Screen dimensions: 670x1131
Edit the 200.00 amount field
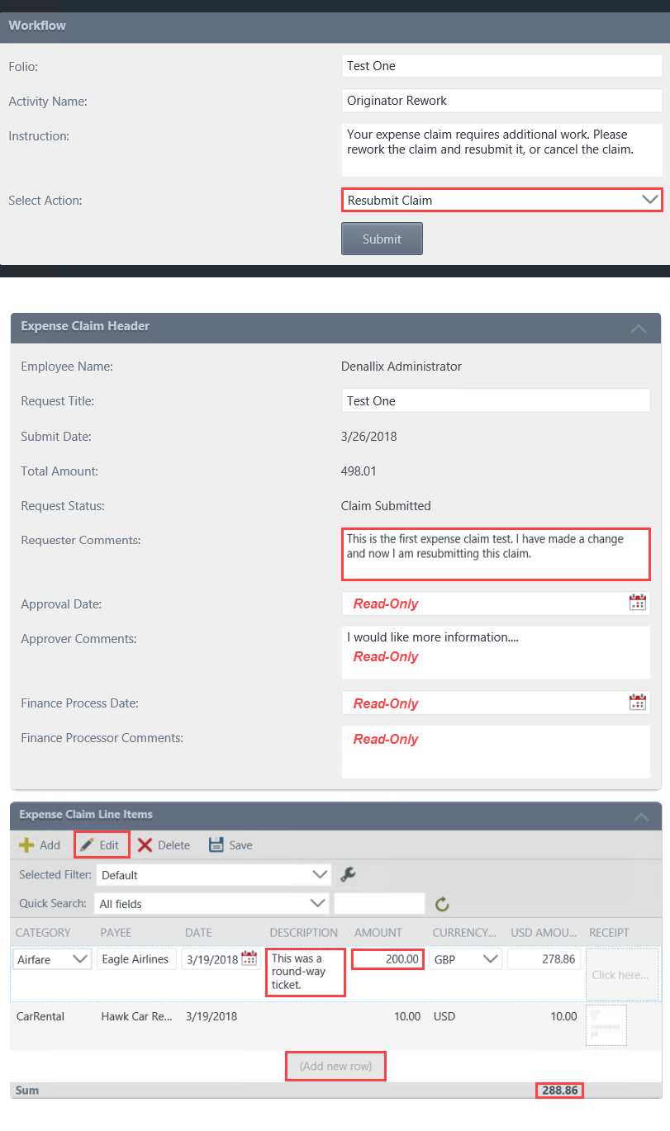387,958
